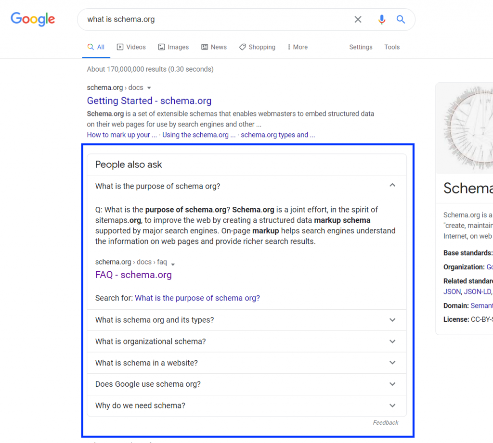The image size is (493, 443).
Task: Switch to the Videos tab
Action: click(x=131, y=47)
